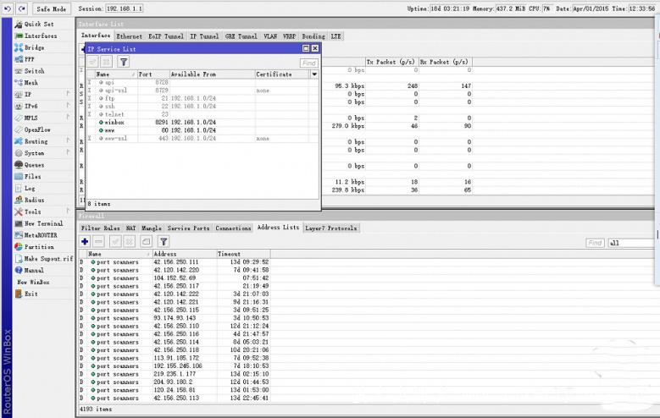The width and height of the screenshot is (660, 418).
Task: Click the comment icon in Firewall toolbar
Action: click(146, 241)
